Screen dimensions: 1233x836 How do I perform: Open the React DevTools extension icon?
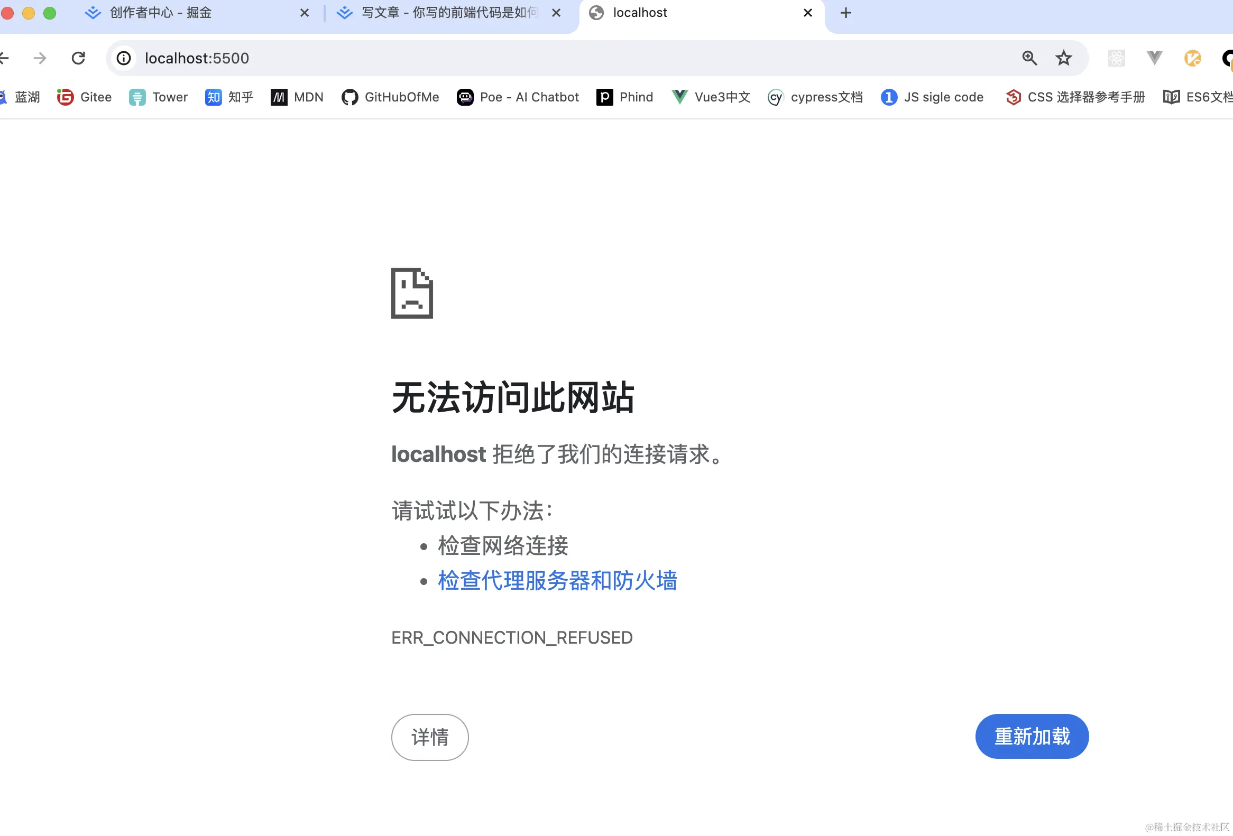click(1116, 58)
